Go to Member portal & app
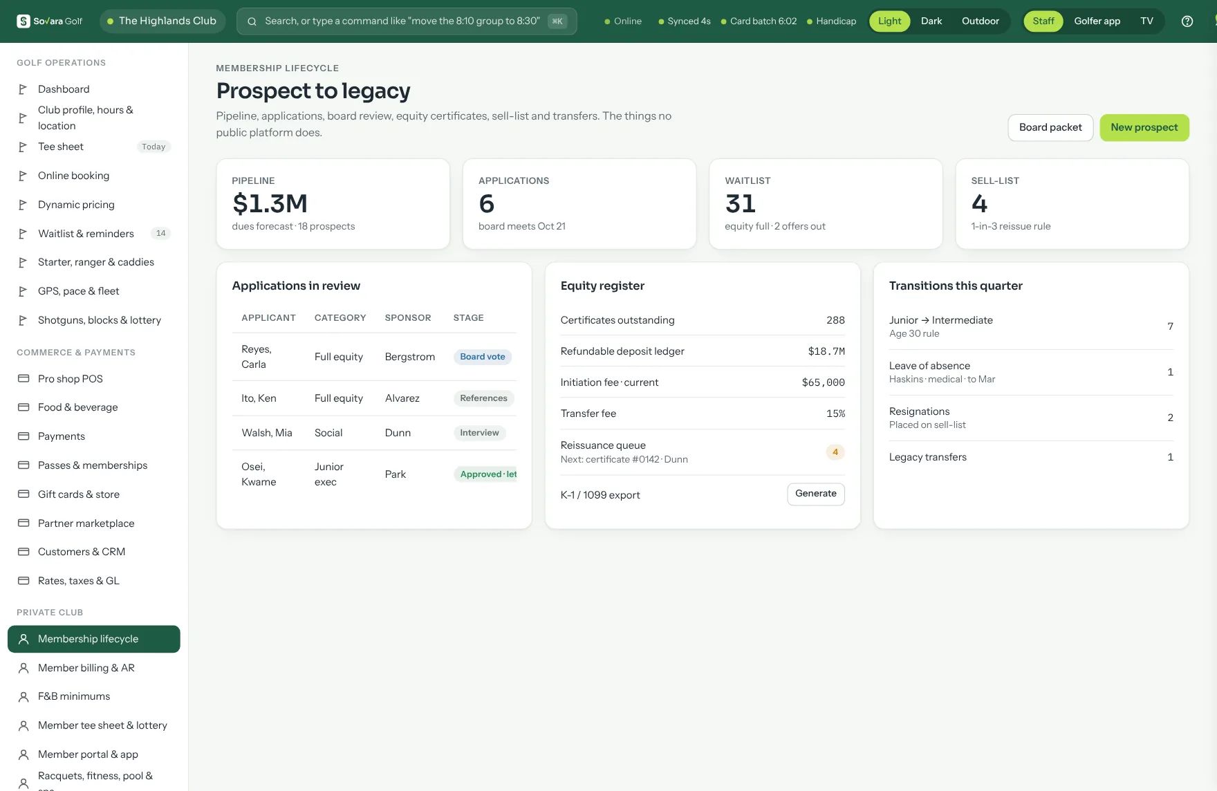The height and width of the screenshot is (791, 1217). click(x=94, y=754)
